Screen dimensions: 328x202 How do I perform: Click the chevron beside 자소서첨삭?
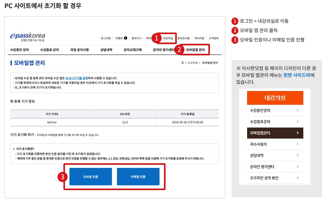[x=298, y=144]
